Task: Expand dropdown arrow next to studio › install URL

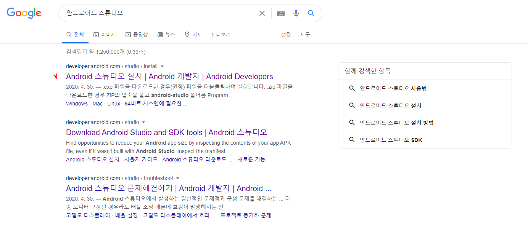Action: click(162, 66)
